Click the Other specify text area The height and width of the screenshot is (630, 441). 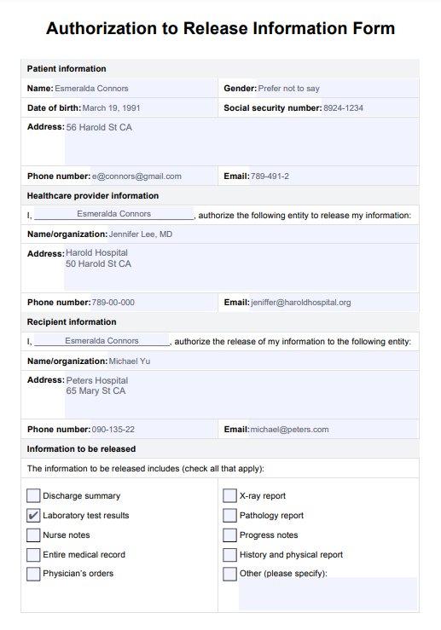(x=328, y=594)
